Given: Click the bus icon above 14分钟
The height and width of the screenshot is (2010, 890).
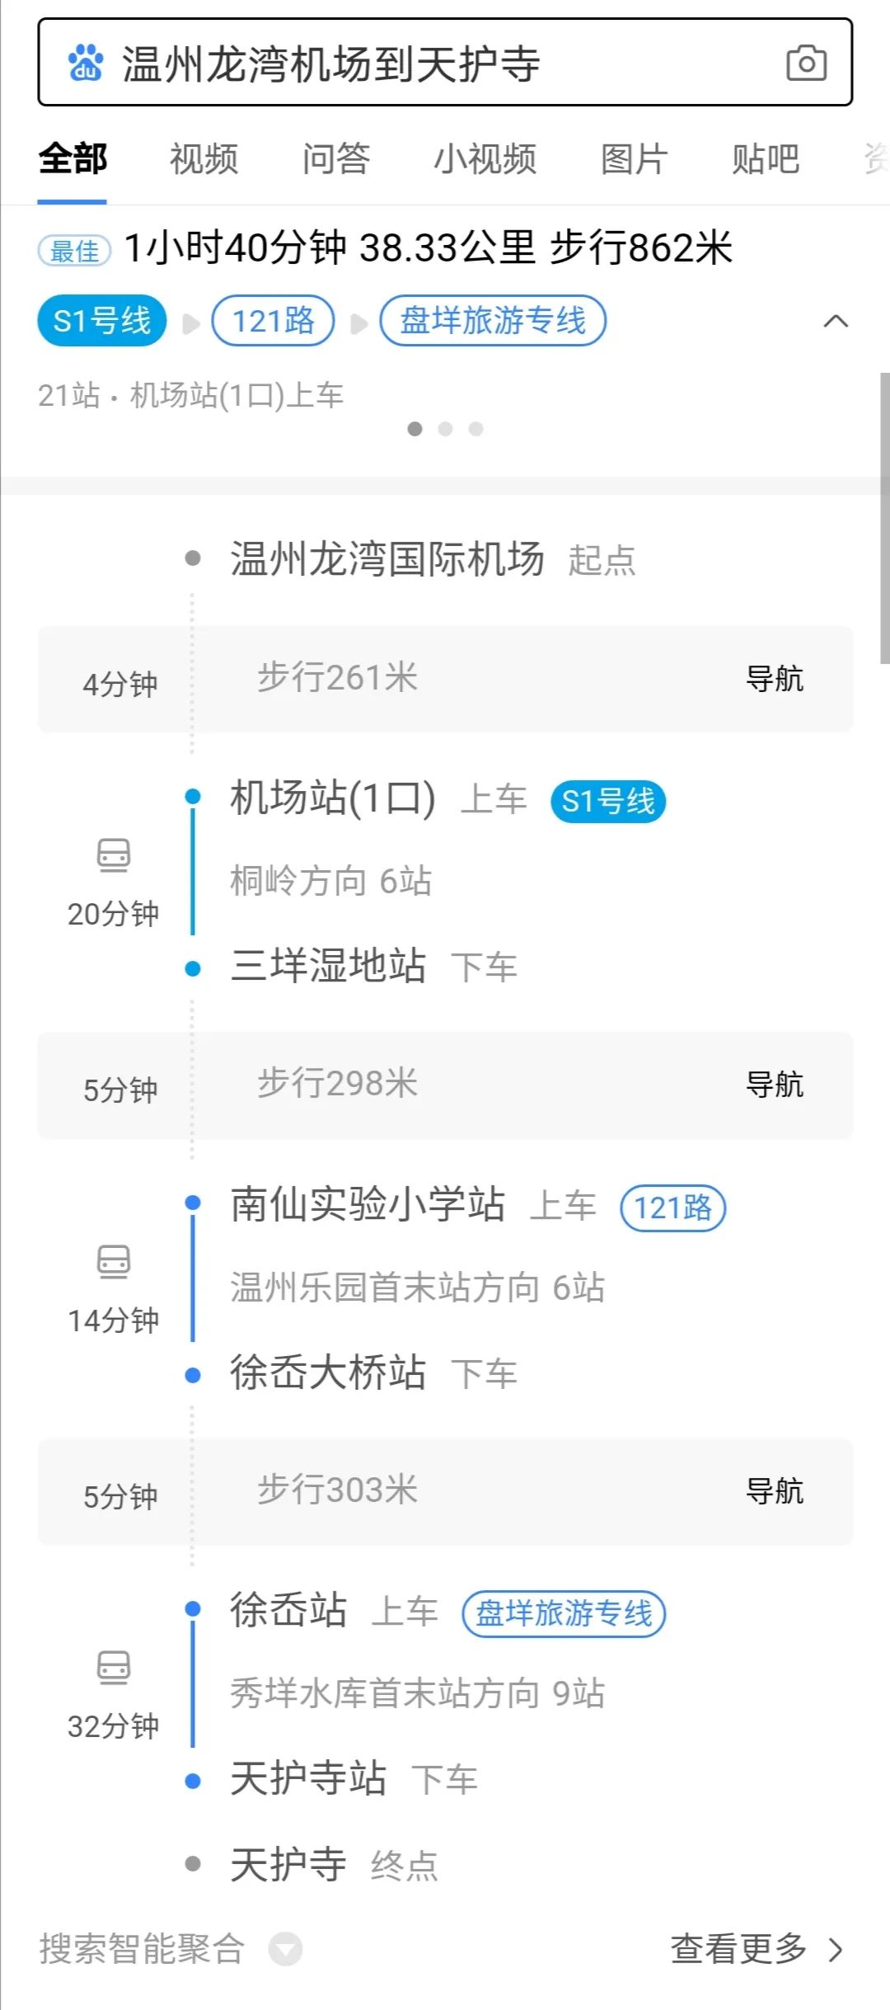Looking at the screenshot, I should pos(114,1261).
